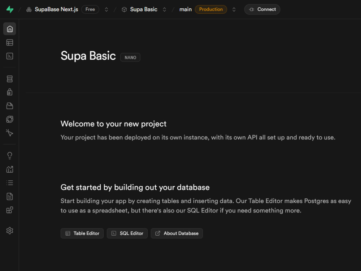
Task: Click the Supabase lightning bolt logo
Action: coord(10,9)
